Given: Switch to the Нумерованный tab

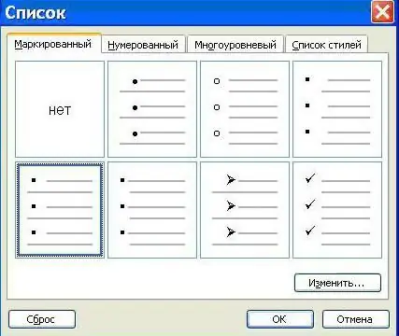Looking at the screenshot, I should [143, 45].
